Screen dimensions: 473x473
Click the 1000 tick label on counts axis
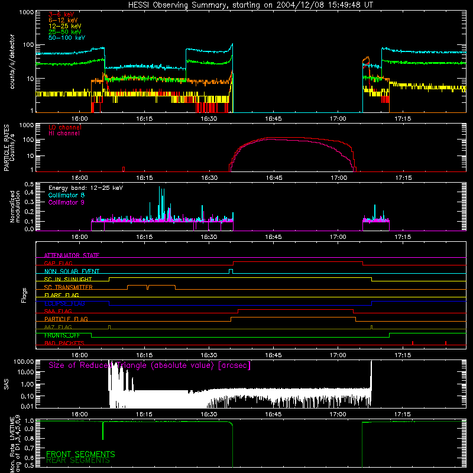pos(26,12)
